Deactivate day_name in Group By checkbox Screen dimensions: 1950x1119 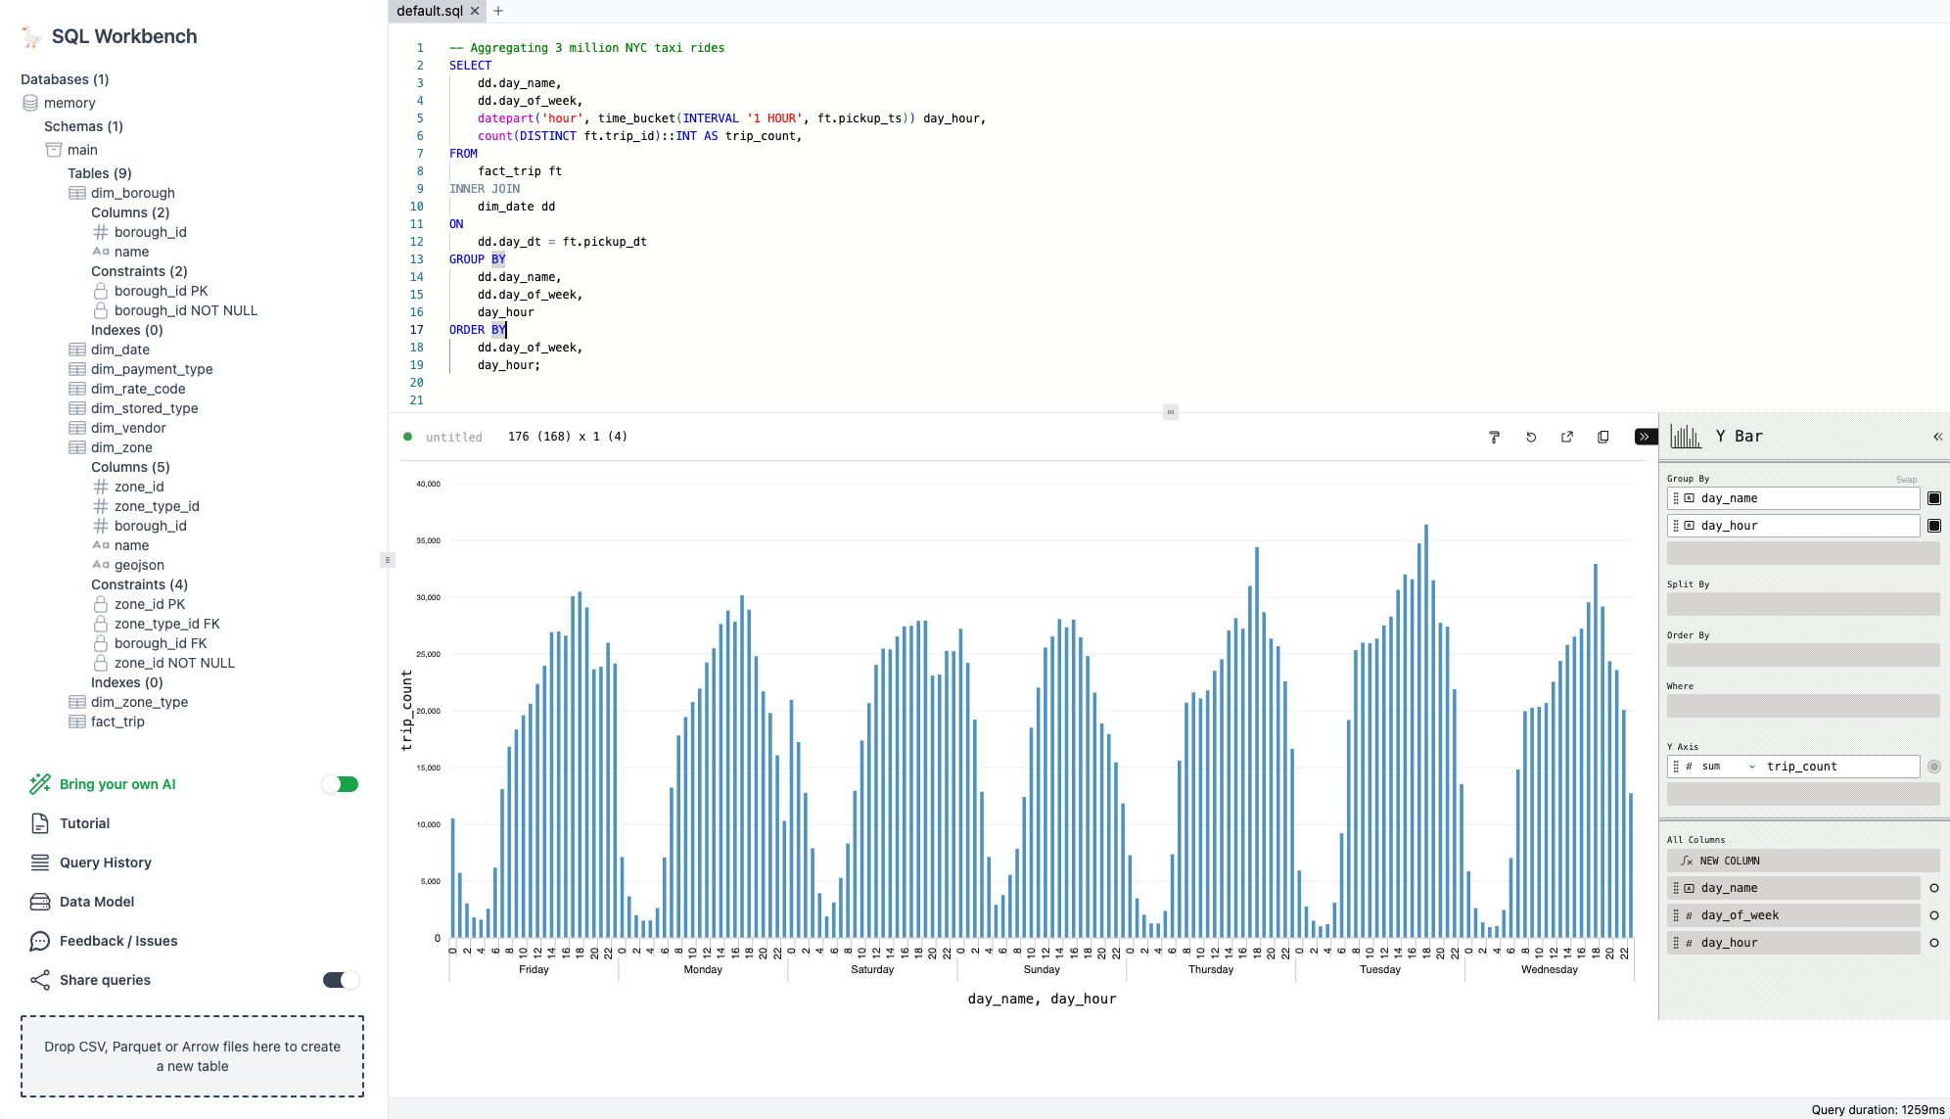click(1934, 498)
